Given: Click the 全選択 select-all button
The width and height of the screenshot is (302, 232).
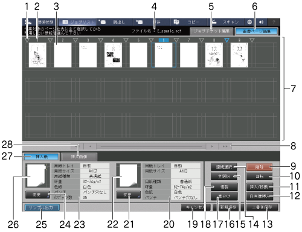Looking at the screenshot, I should (224, 176).
